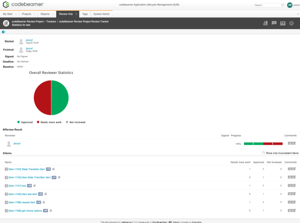This screenshot has width=300, height=223.
Task: Switch to the System Admin tab
Action: coord(101,14)
